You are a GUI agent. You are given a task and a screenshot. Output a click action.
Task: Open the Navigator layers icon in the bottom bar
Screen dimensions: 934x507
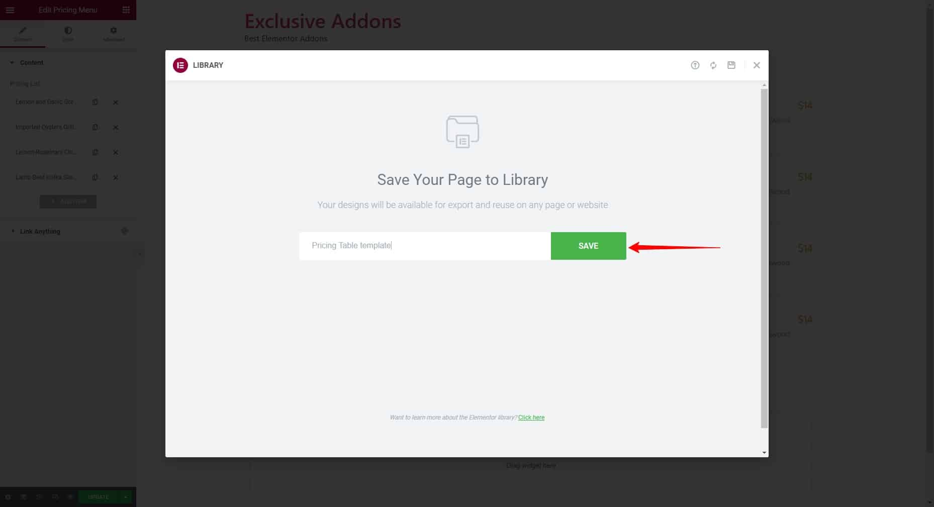click(24, 497)
